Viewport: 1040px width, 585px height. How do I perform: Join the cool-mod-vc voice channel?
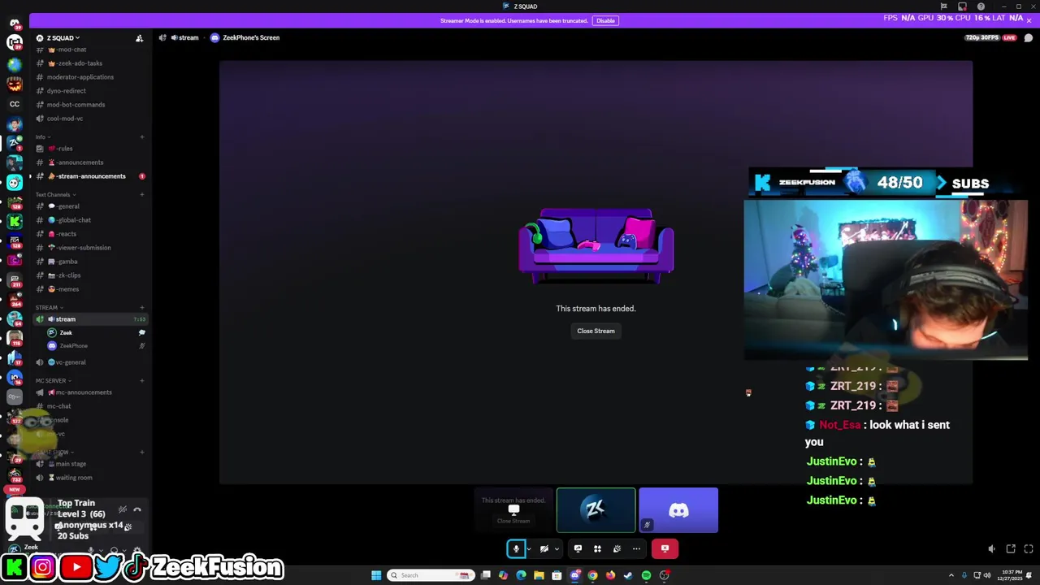[65, 119]
